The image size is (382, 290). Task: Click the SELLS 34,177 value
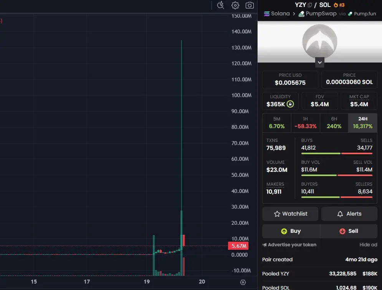click(364, 148)
